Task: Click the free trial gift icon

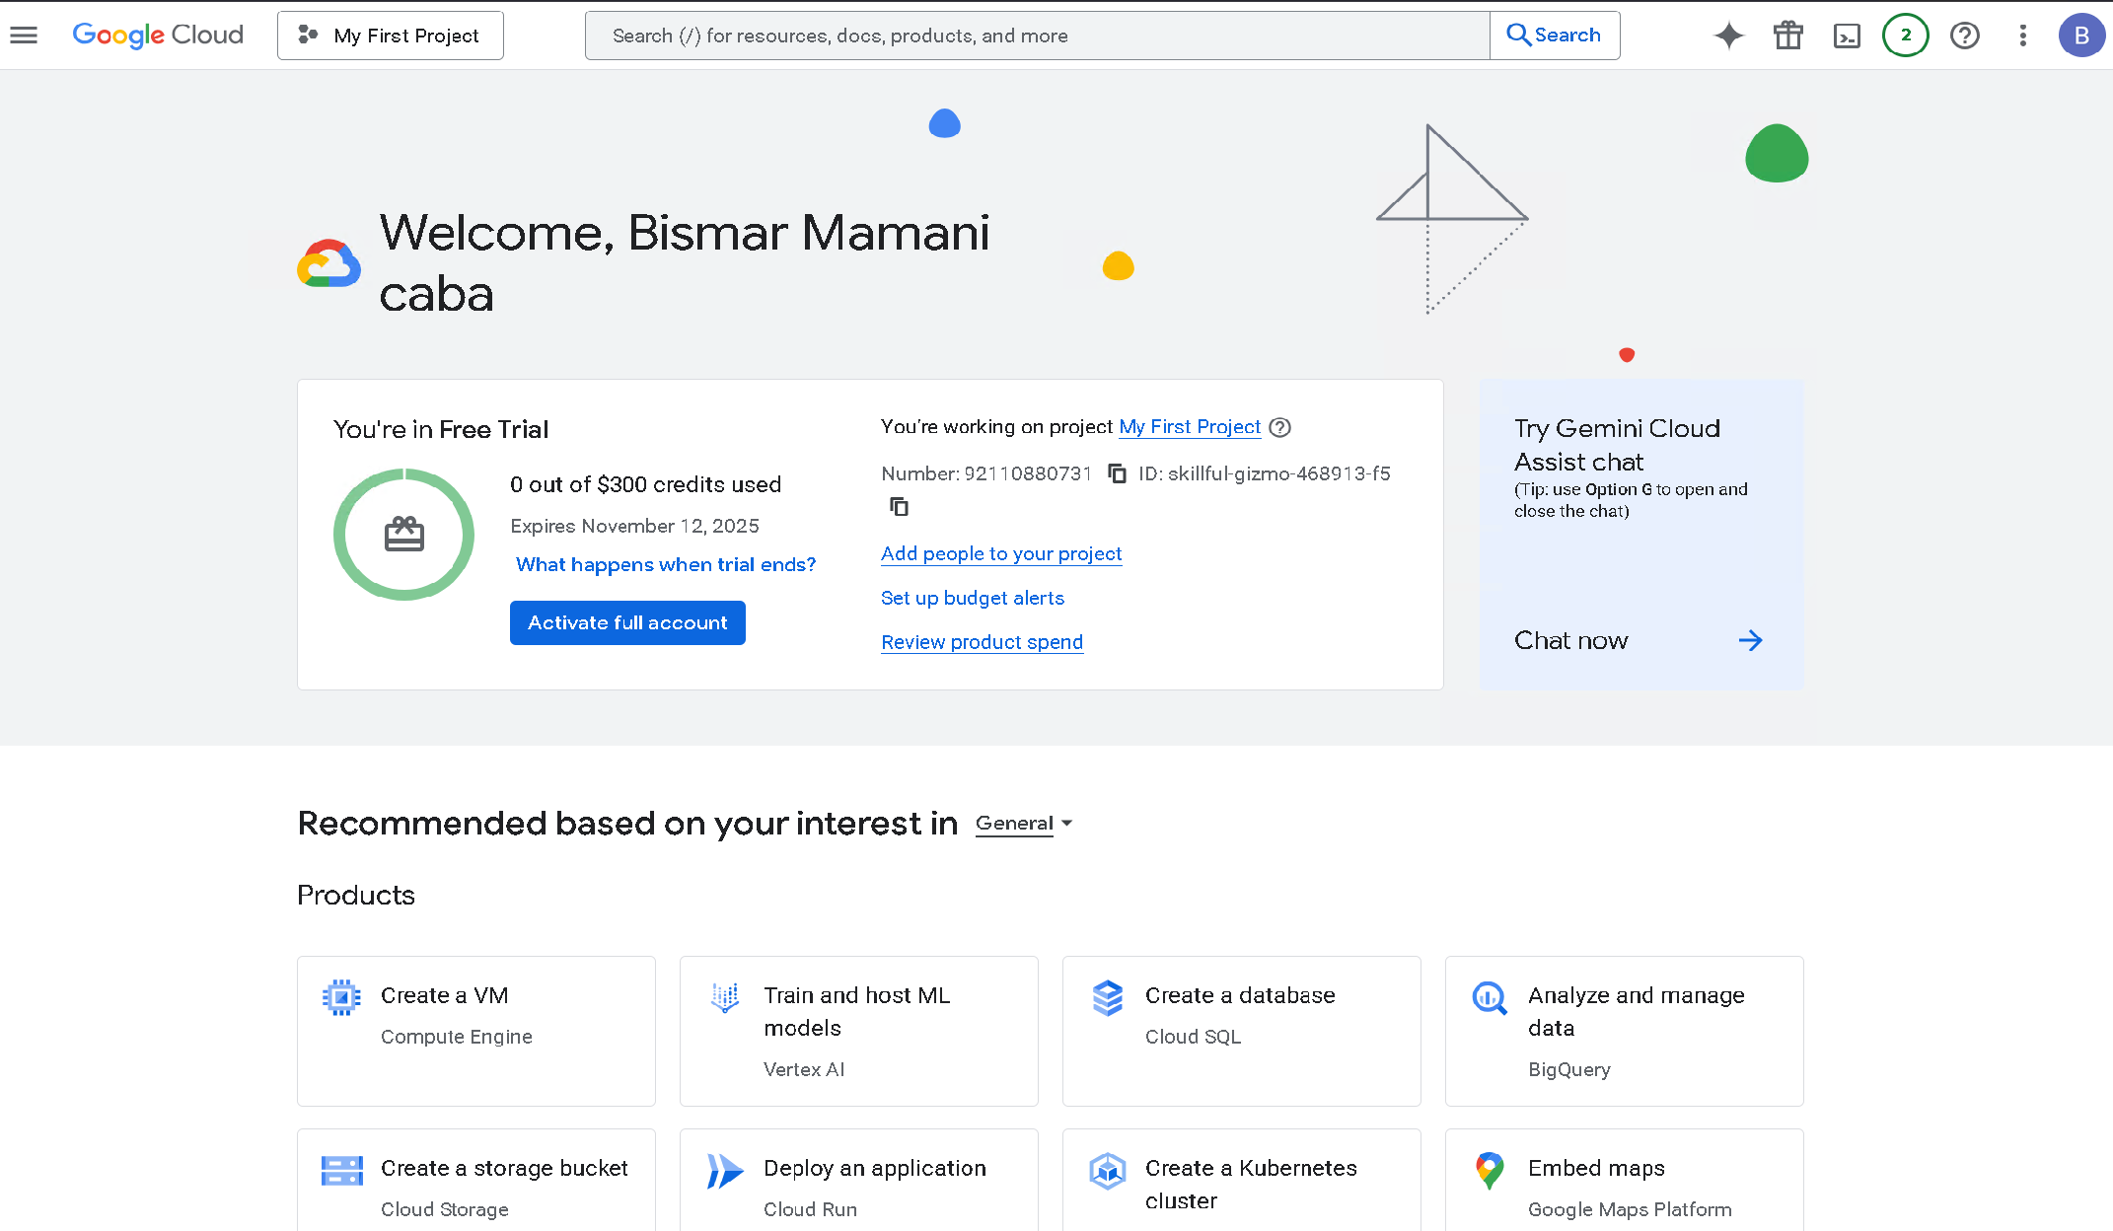Action: coord(1788,36)
